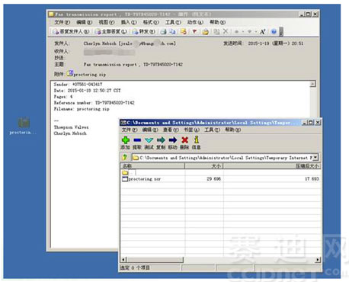Image resolution: width=349 pixels, height=282 pixels.
Task: Click the blurred recipient field in the email header
Action: tap(109, 53)
